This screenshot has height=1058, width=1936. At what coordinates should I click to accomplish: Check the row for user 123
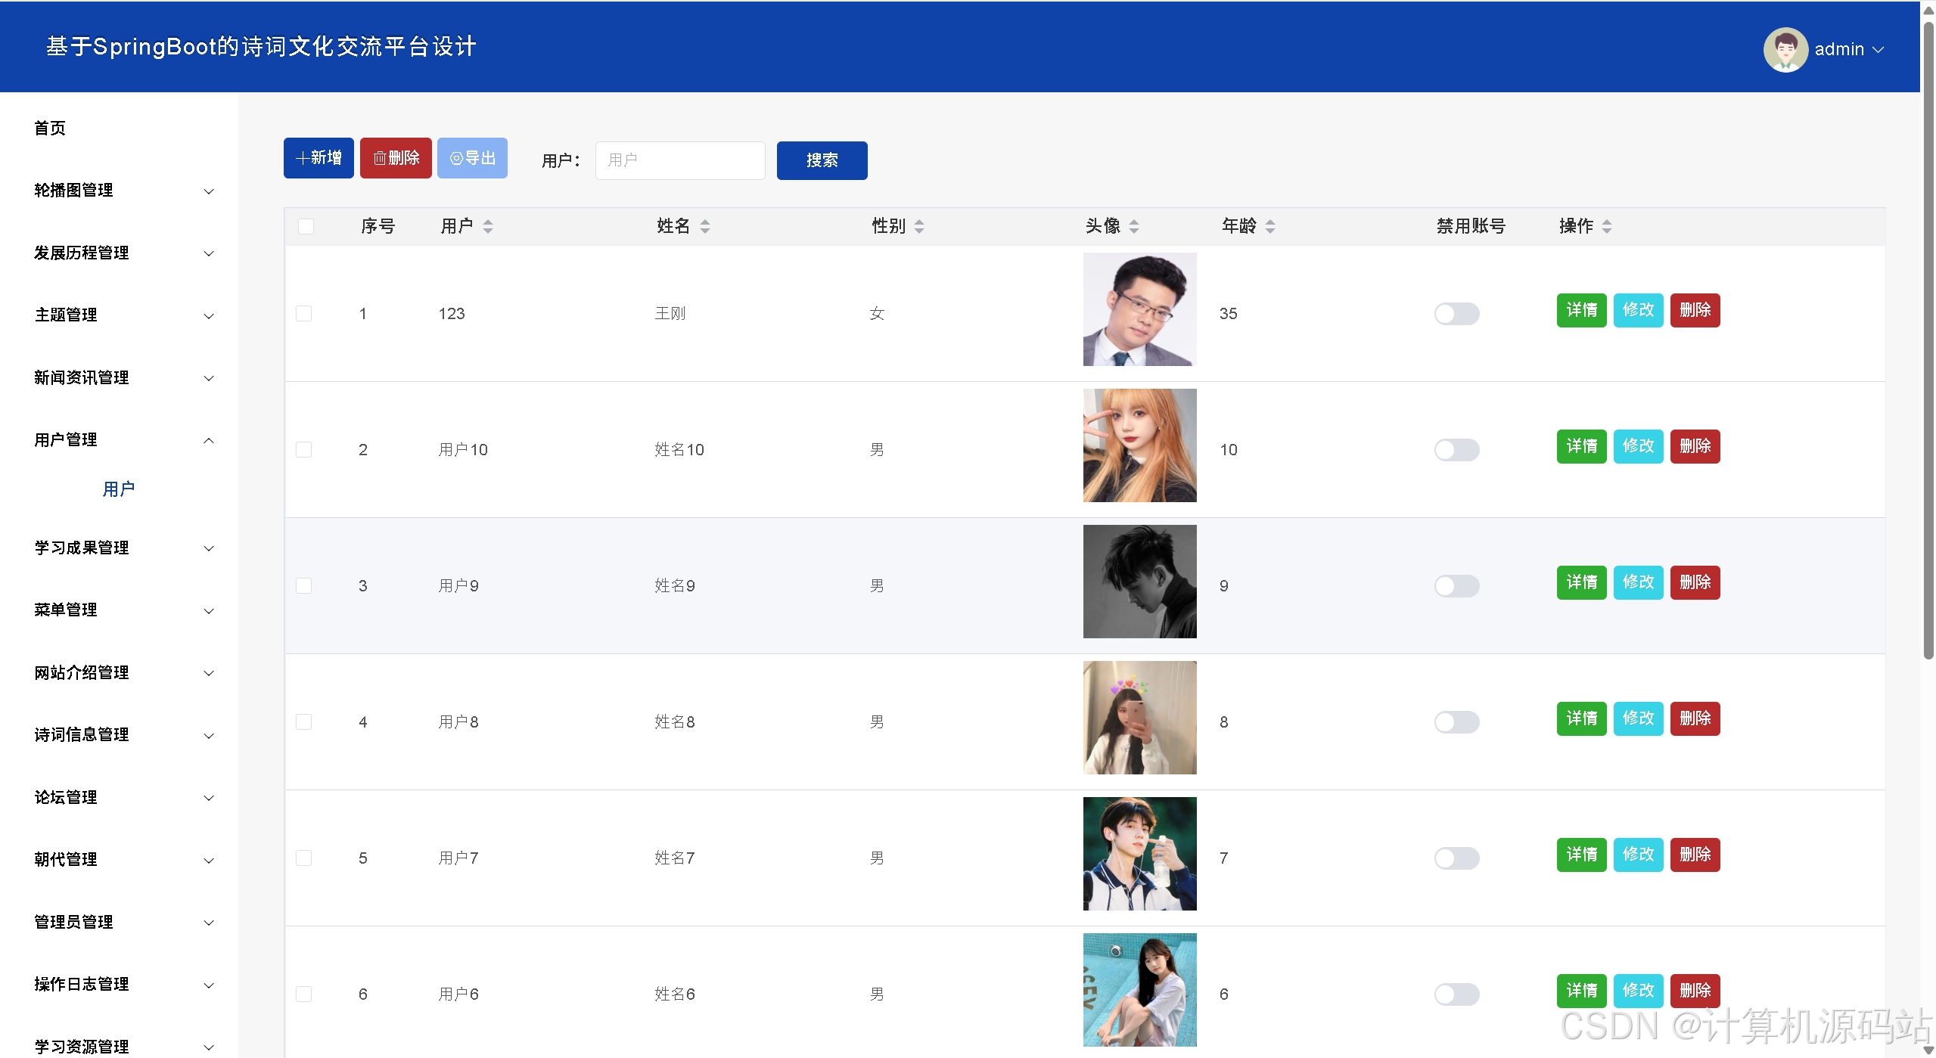(303, 313)
